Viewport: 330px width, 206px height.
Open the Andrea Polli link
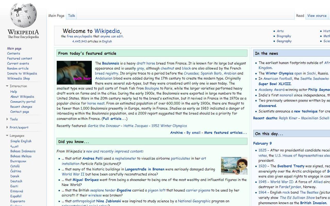(x=92, y=159)
